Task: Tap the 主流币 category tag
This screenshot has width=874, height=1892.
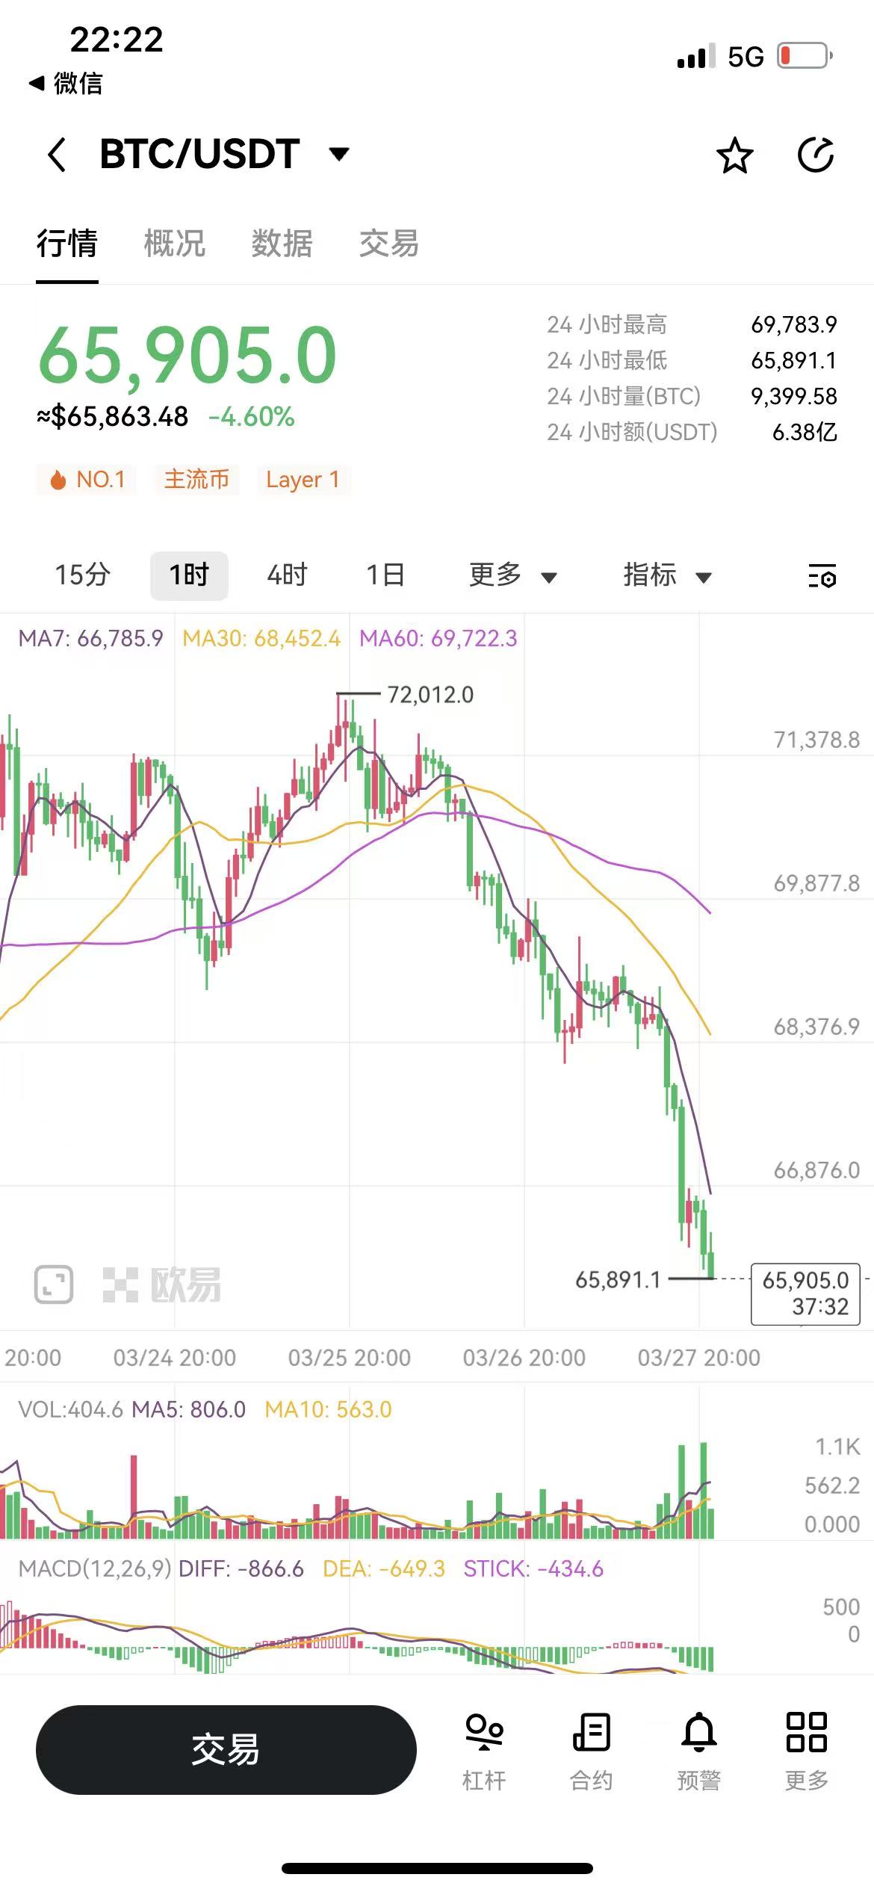Action: [x=196, y=479]
